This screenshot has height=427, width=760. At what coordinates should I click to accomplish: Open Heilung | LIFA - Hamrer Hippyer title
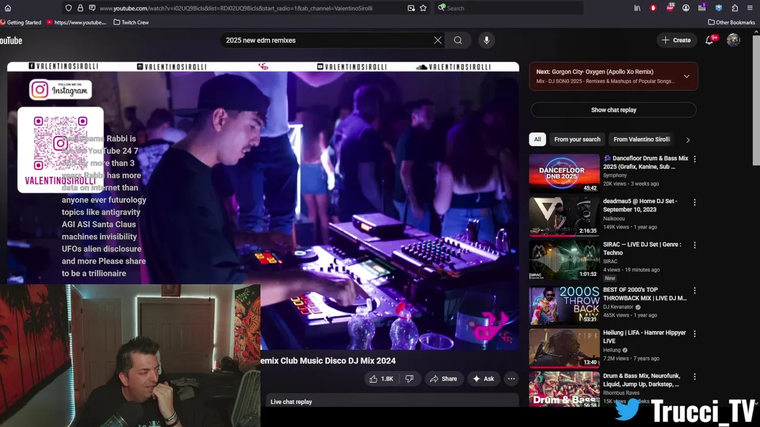click(644, 337)
